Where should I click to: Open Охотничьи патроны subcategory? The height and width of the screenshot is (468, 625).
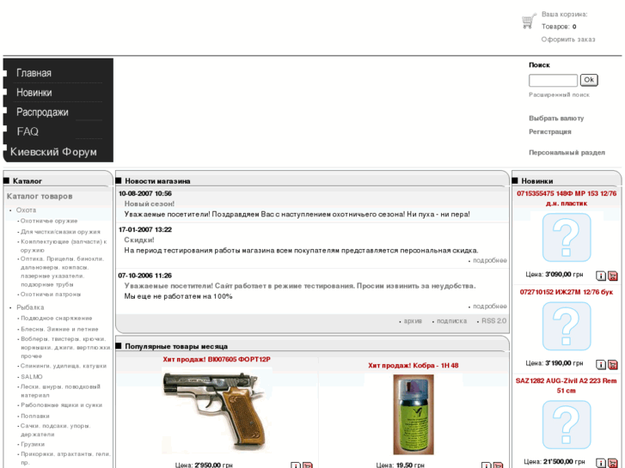point(51,295)
